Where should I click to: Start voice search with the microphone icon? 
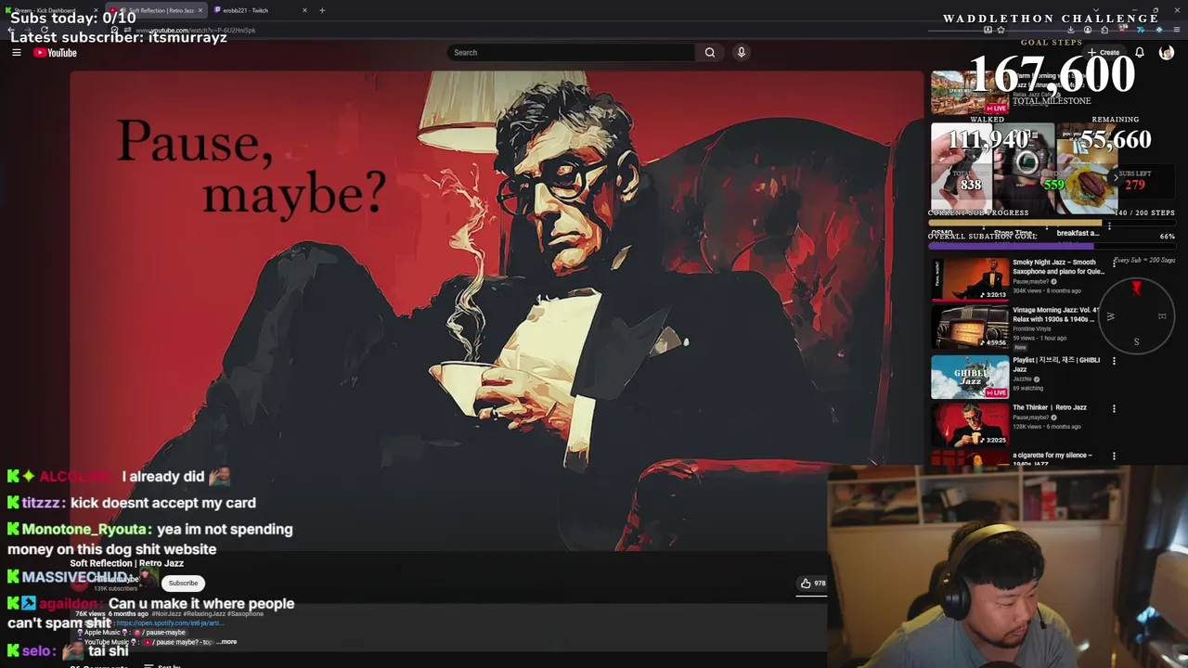[742, 53]
